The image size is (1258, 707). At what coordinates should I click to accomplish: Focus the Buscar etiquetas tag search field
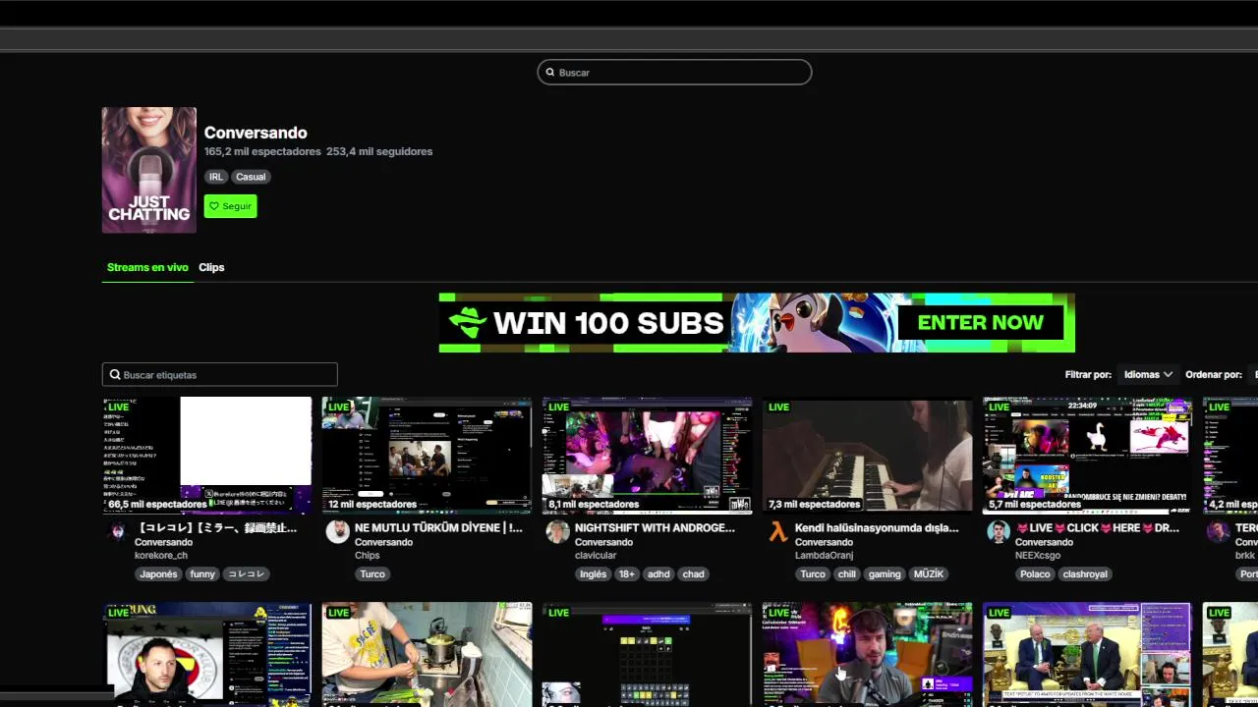(x=219, y=374)
